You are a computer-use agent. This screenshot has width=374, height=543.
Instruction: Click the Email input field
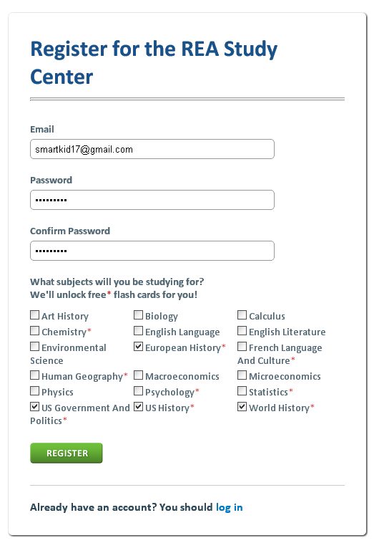[x=152, y=149]
